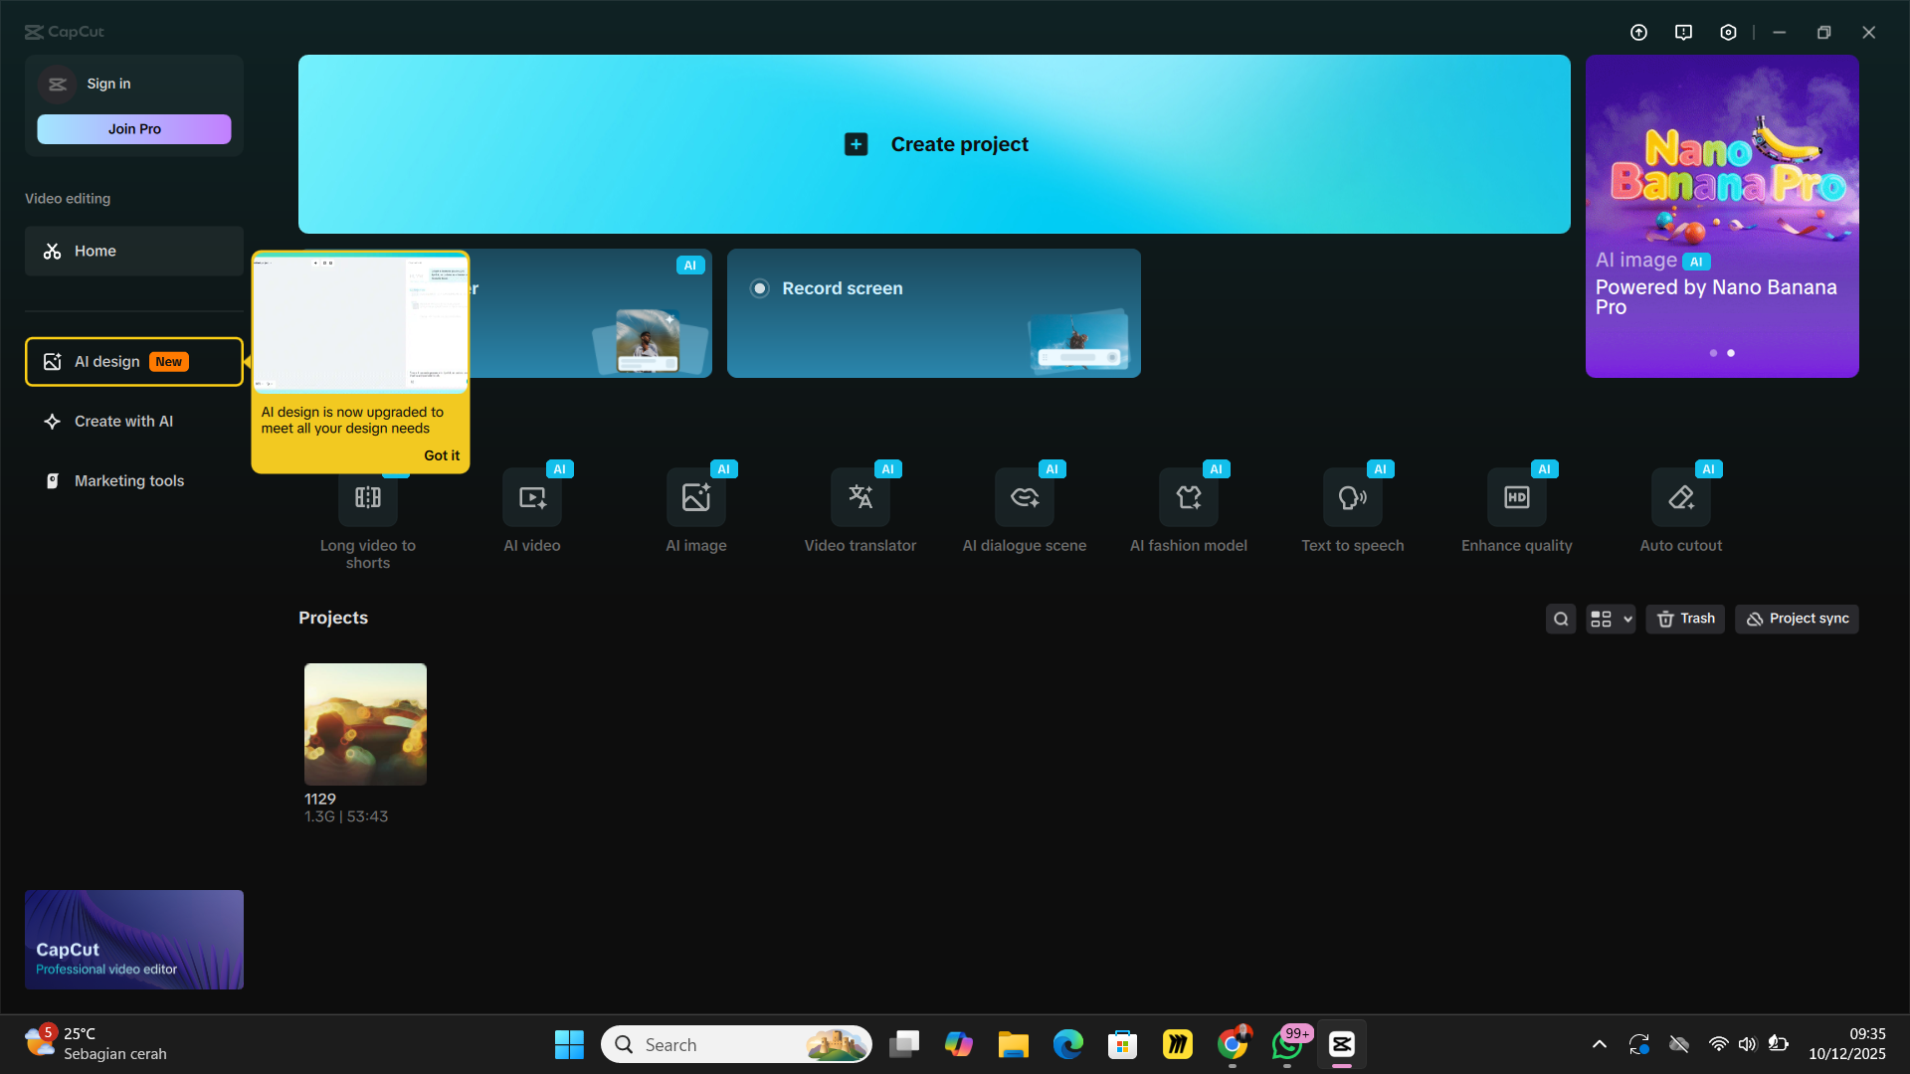Viewport: 1910px width, 1074px height.
Task: Open the AI image tool
Action: tap(696, 498)
